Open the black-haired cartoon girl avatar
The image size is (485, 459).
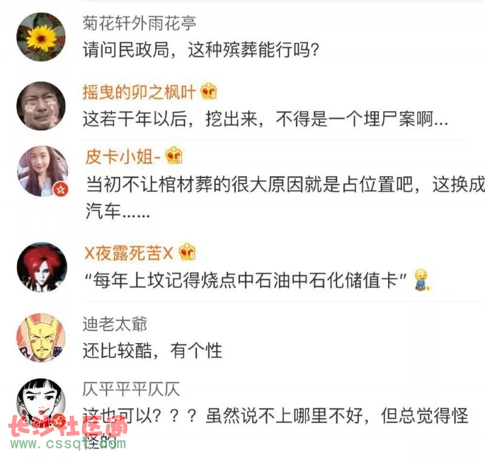pyautogui.click(x=41, y=403)
